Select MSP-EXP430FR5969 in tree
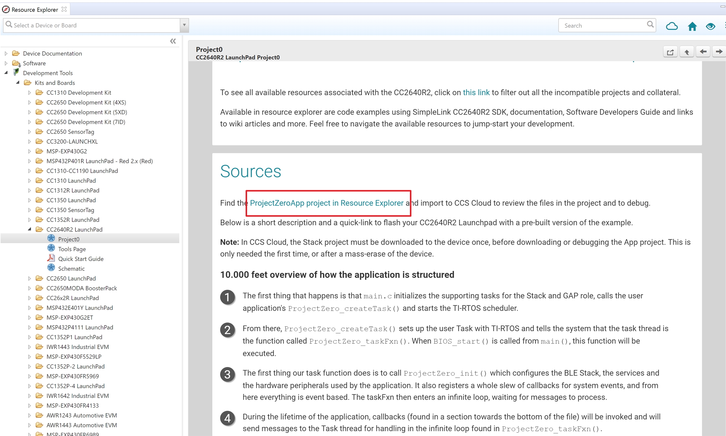 [x=73, y=376]
